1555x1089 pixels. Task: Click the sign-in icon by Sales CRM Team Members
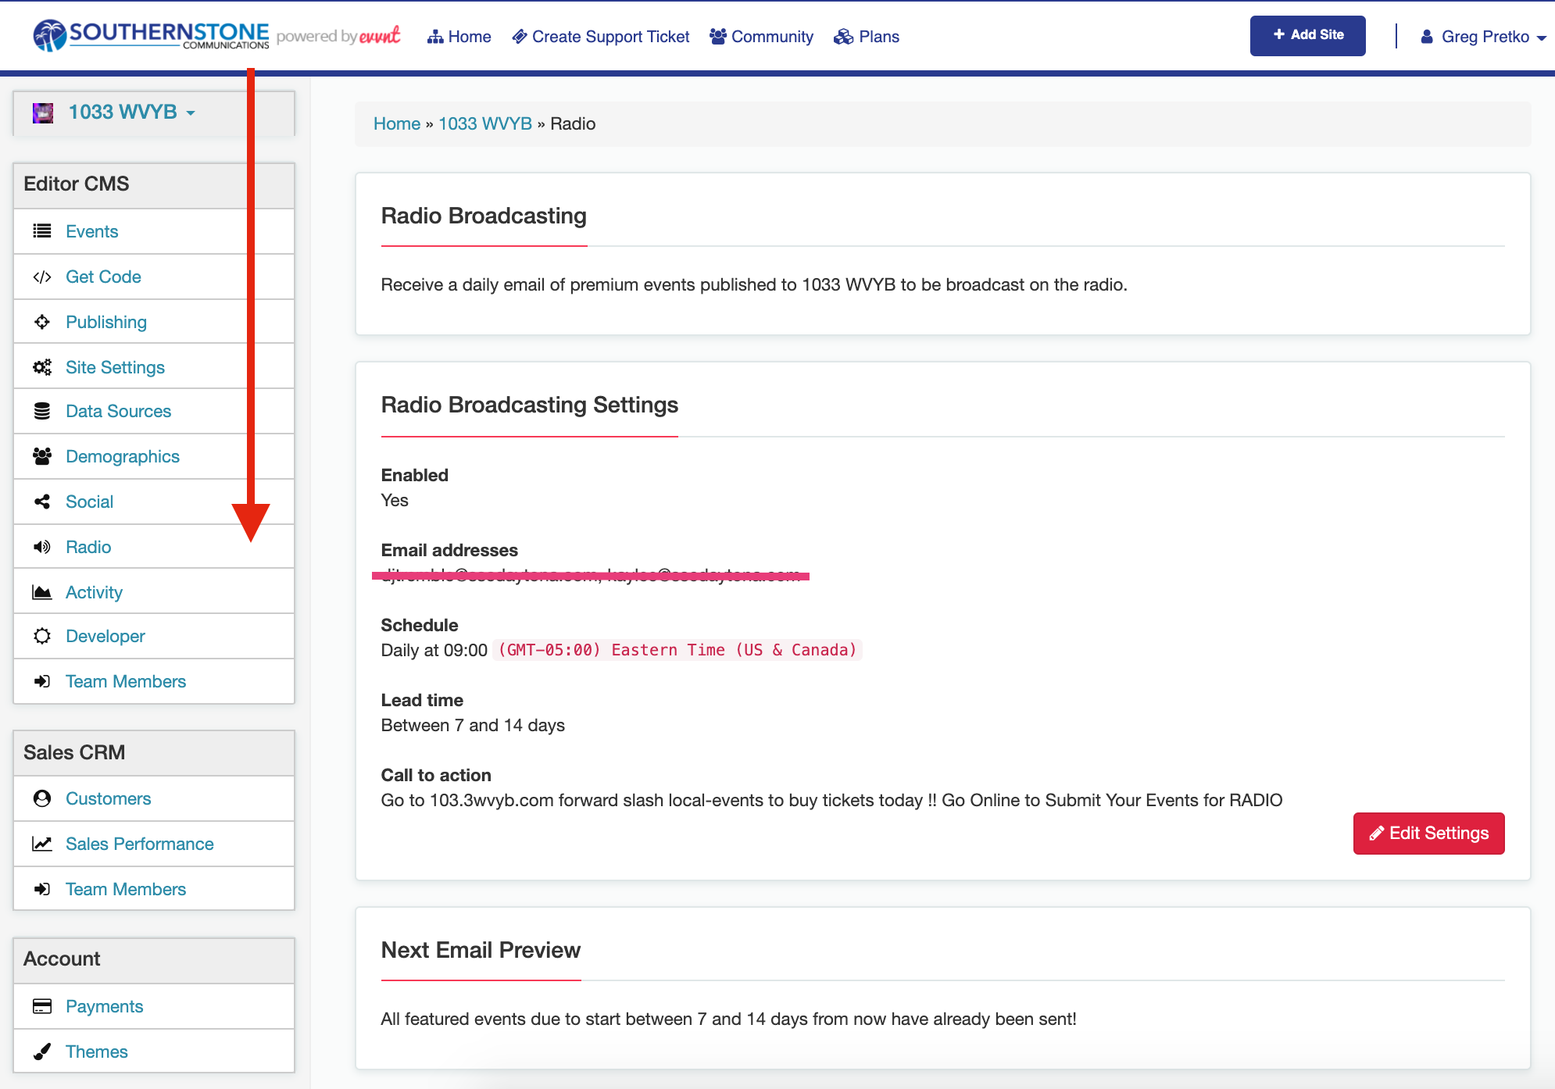point(42,889)
